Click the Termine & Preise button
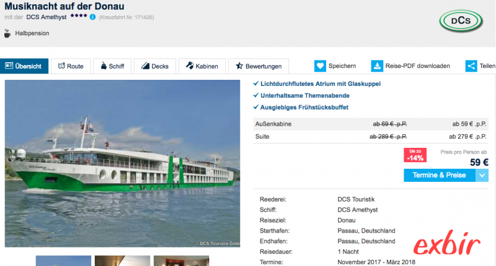The height and width of the screenshot is (266, 496). (440, 175)
